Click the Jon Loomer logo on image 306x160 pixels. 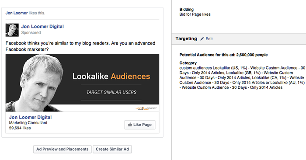tap(146, 108)
